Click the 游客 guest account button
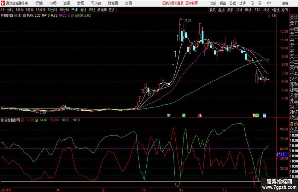This screenshot has height=192, width=298. coord(285,3)
